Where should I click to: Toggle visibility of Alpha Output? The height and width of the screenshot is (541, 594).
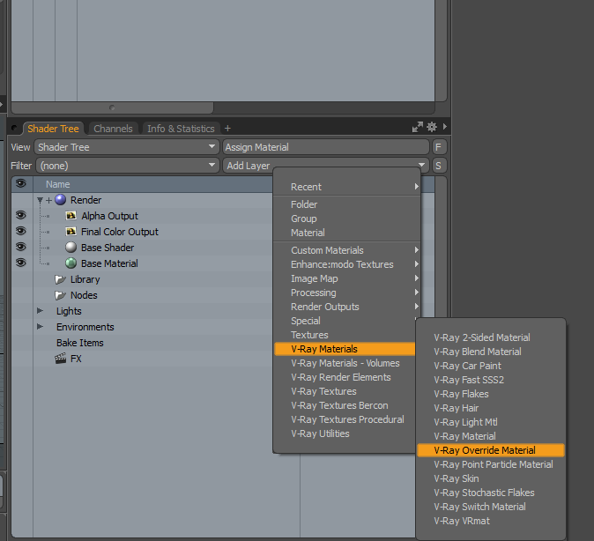[21, 216]
